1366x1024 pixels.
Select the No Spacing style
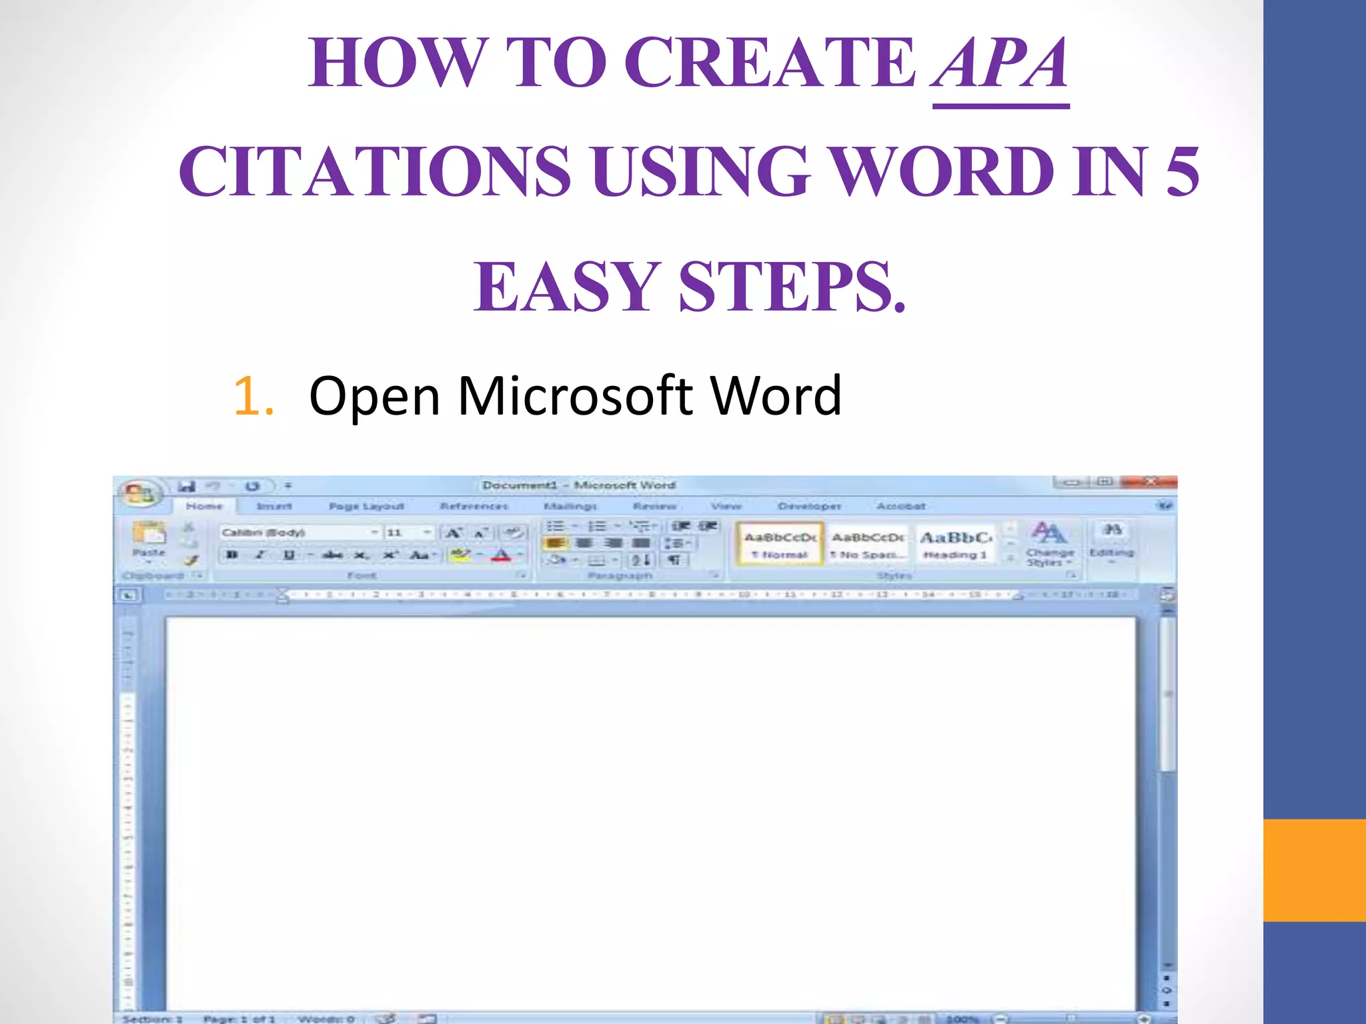tap(868, 544)
